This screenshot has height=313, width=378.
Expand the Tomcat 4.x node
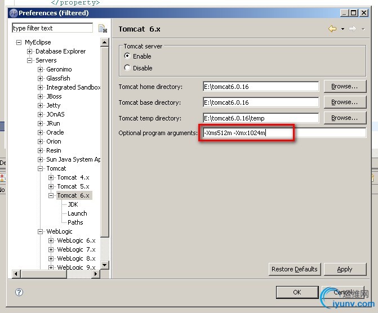pyautogui.click(x=51, y=177)
